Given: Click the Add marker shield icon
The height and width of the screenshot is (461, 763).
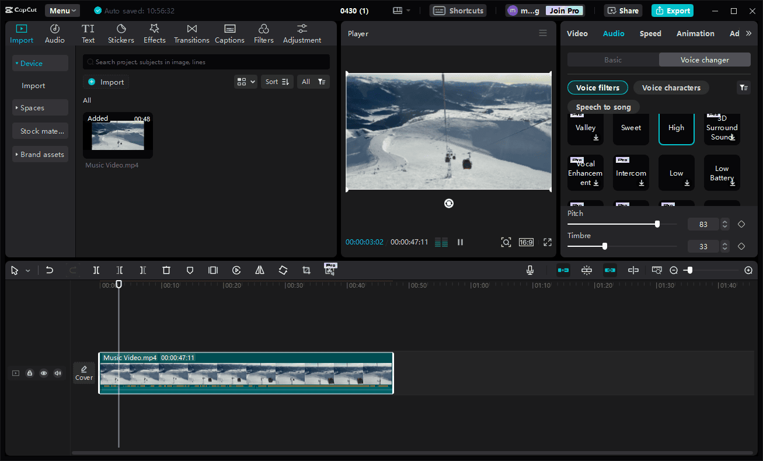Looking at the screenshot, I should [x=190, y=270].
